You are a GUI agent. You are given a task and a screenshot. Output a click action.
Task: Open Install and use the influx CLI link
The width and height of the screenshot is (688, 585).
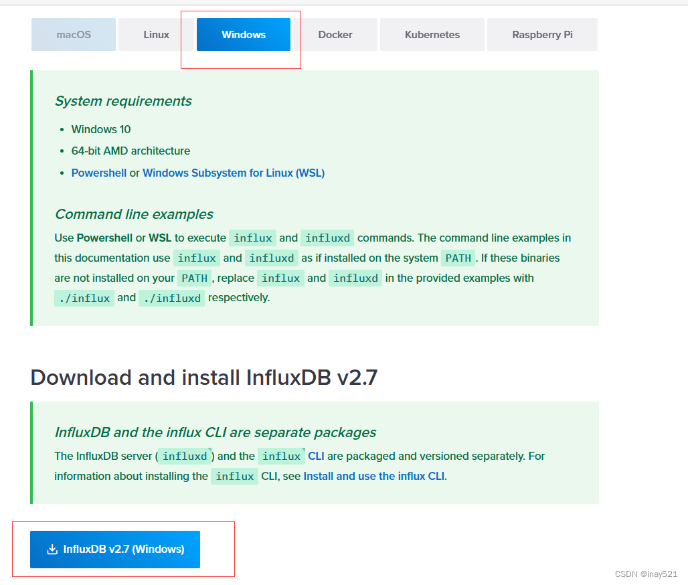pos(374,477)
